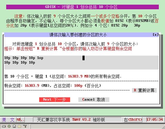Screen dimensions: 165x129
Task: Toggle the punctuation mode indicator next to AB
Action: point(23,120)
